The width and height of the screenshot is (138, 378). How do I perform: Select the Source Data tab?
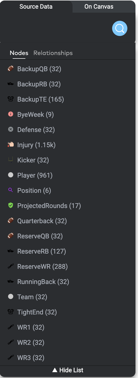point(36,7)
